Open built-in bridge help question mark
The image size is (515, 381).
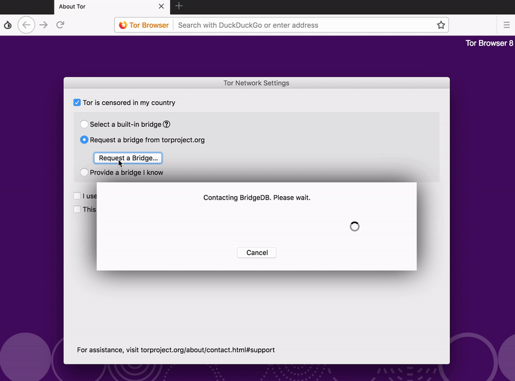tap(167, 124)
